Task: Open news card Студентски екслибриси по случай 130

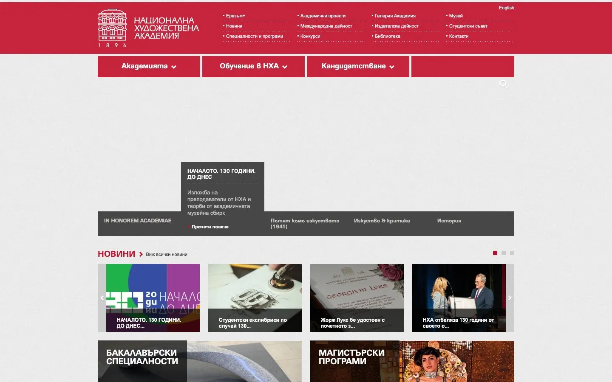Action: (255, 298)
